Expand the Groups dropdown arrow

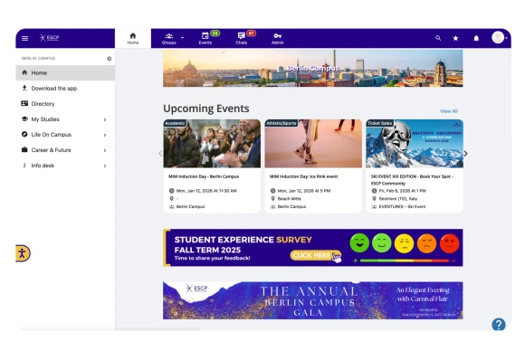[183, 38]
